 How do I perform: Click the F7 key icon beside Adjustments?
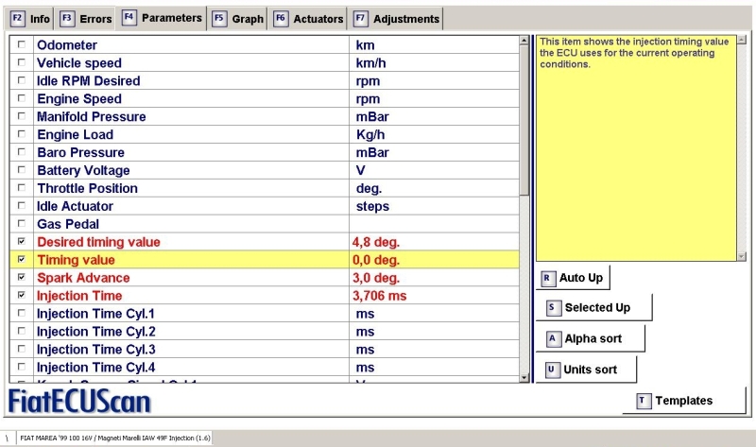(x=360, y=19)
